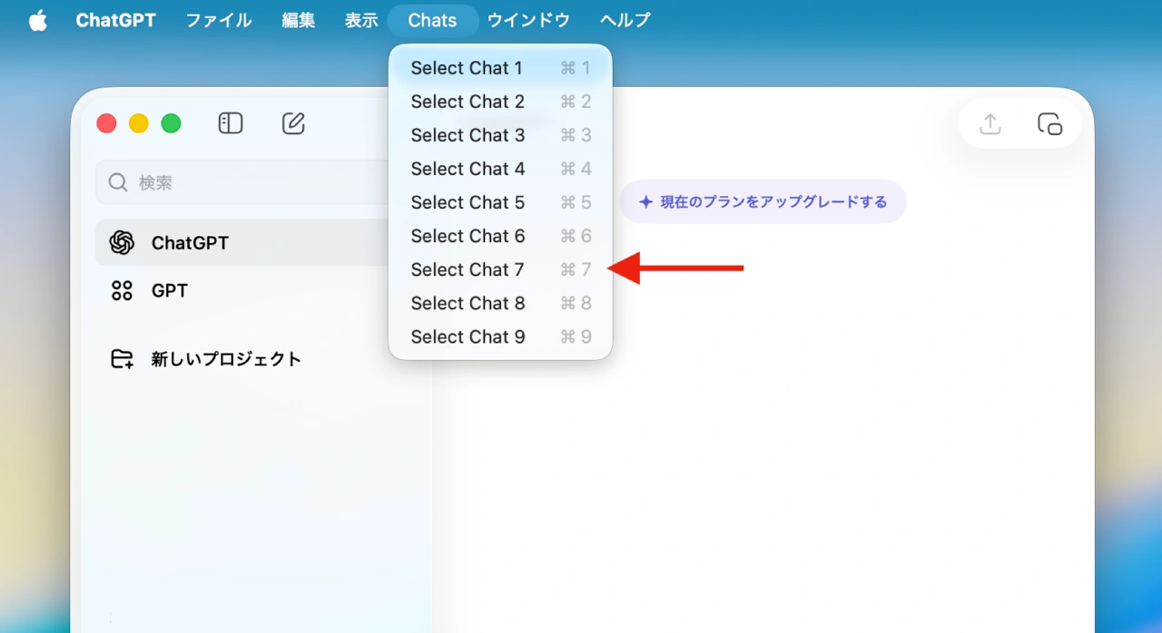Click the ファイル menu item
This screenshot has height=633, width=1162.
[x=218, y=20]
